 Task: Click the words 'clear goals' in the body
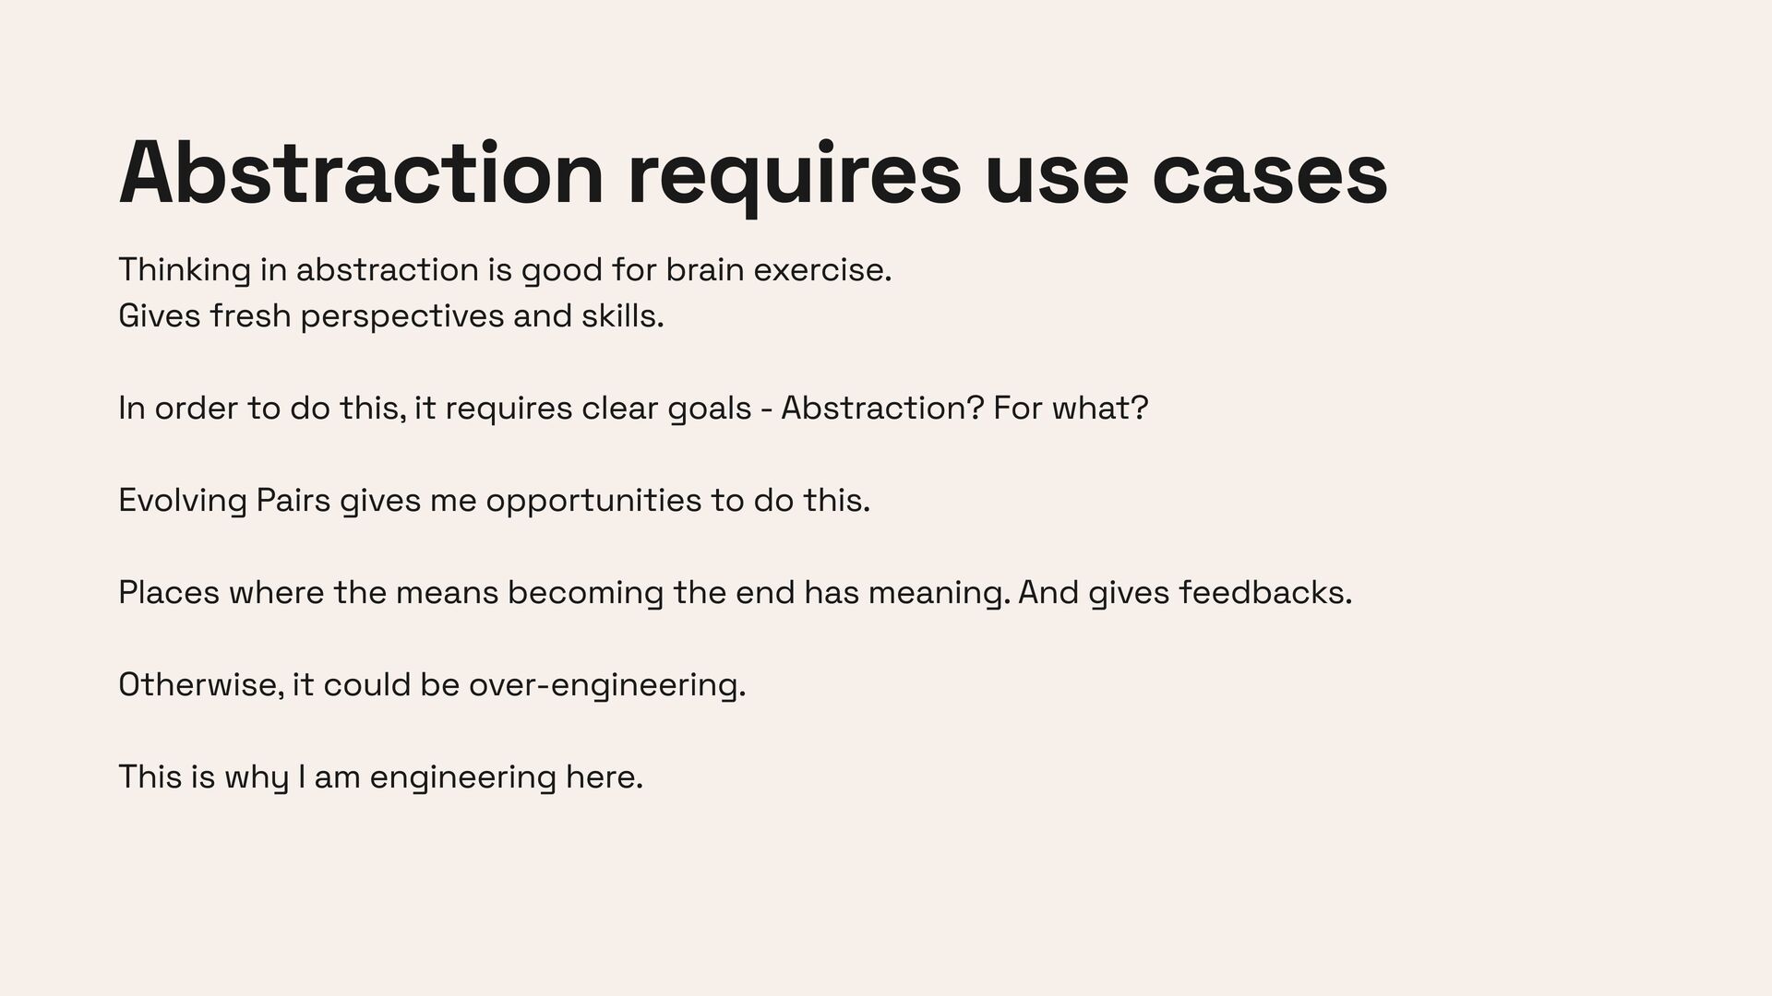666,409
